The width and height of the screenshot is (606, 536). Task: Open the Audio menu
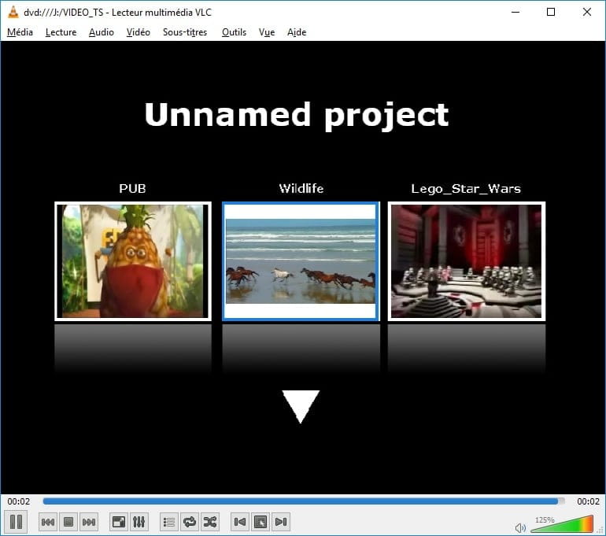pos(102,32)
